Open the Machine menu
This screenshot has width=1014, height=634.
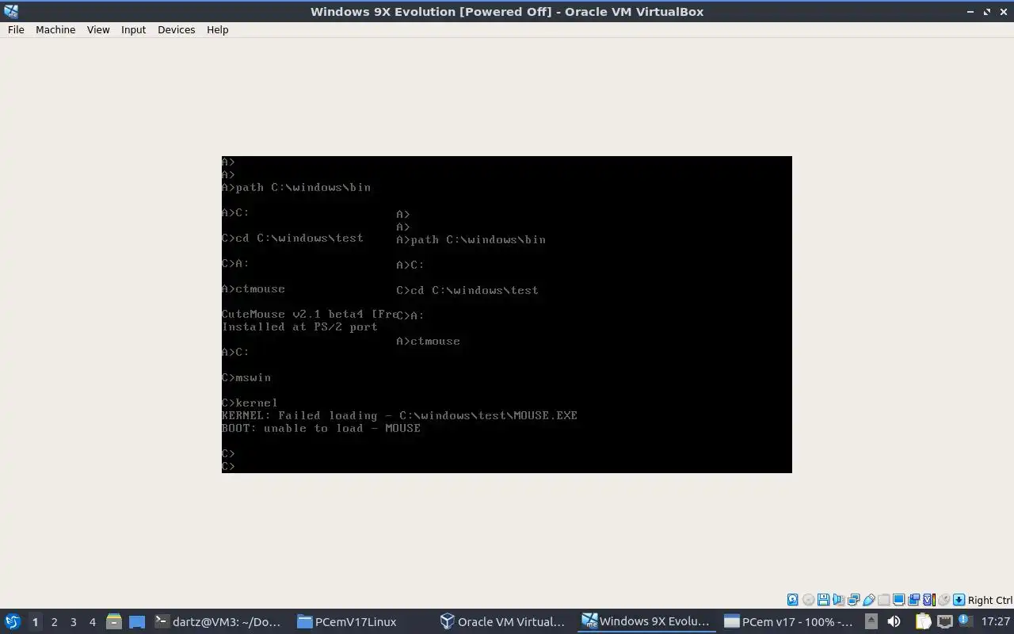[55, 29]
